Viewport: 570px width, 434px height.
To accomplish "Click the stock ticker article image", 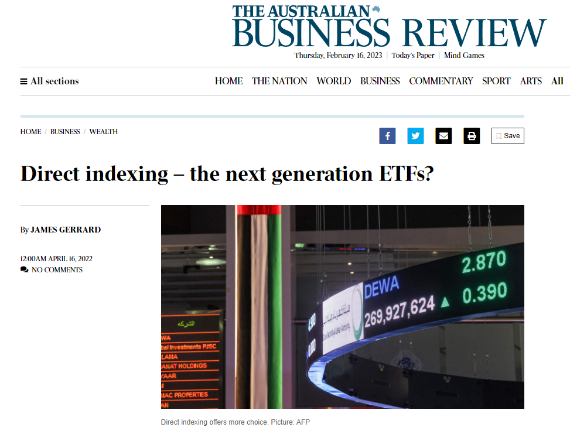I will [343, 307].
